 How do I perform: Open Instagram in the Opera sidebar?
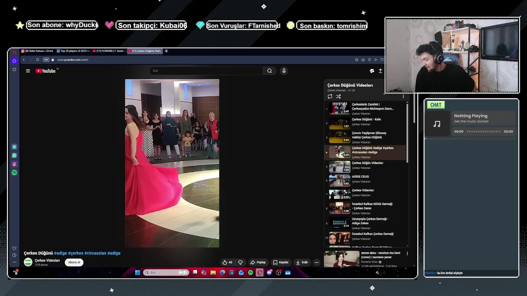tap(14, 164)
